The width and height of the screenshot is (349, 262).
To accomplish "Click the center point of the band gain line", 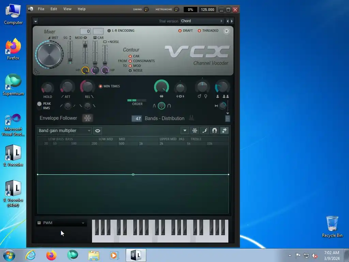I will pos(133,174).
